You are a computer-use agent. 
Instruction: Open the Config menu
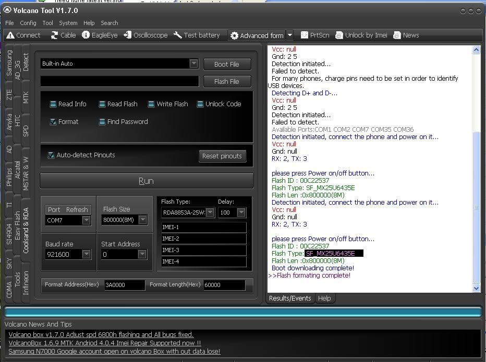point(28,23)
